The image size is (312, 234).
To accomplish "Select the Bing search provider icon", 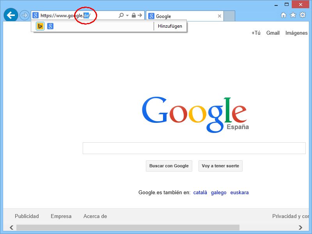I will pos(40,26).
